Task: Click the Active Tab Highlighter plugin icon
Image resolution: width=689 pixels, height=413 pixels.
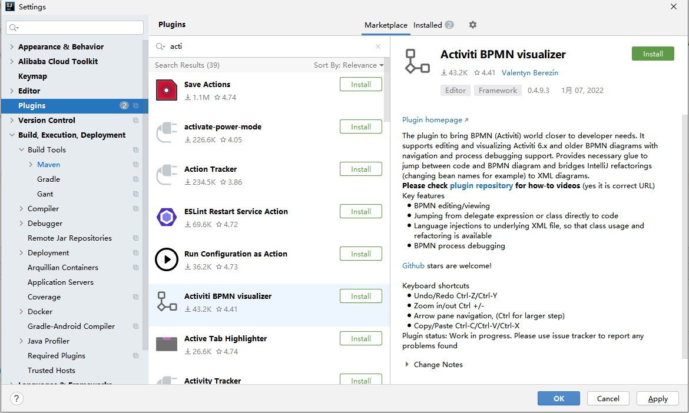Action: click(167, 344)
